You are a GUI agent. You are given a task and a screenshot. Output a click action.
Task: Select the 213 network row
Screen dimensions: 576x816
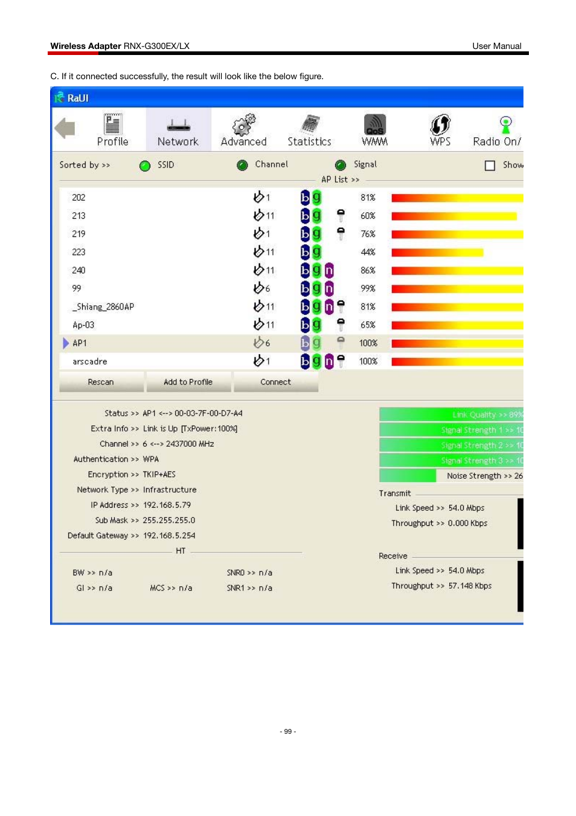[291, 216]
